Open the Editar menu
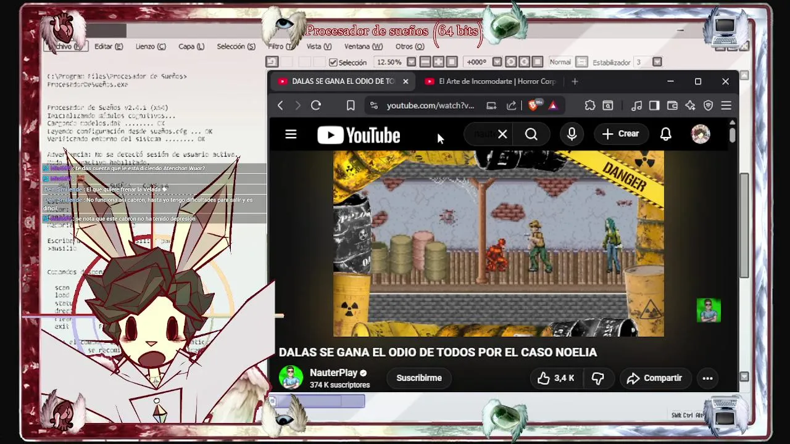Screen dimensions: 790x444 tap(109, 46)
